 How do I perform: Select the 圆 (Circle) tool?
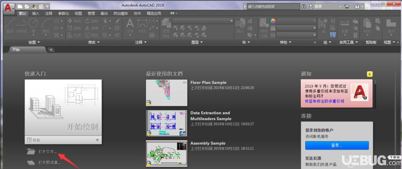tap(33, 26)
